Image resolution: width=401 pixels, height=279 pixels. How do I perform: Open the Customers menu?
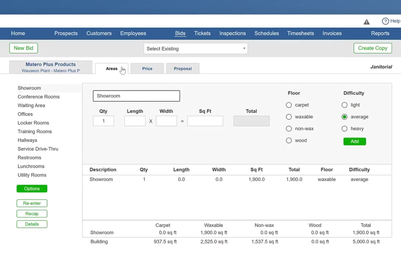coord(99,33)
